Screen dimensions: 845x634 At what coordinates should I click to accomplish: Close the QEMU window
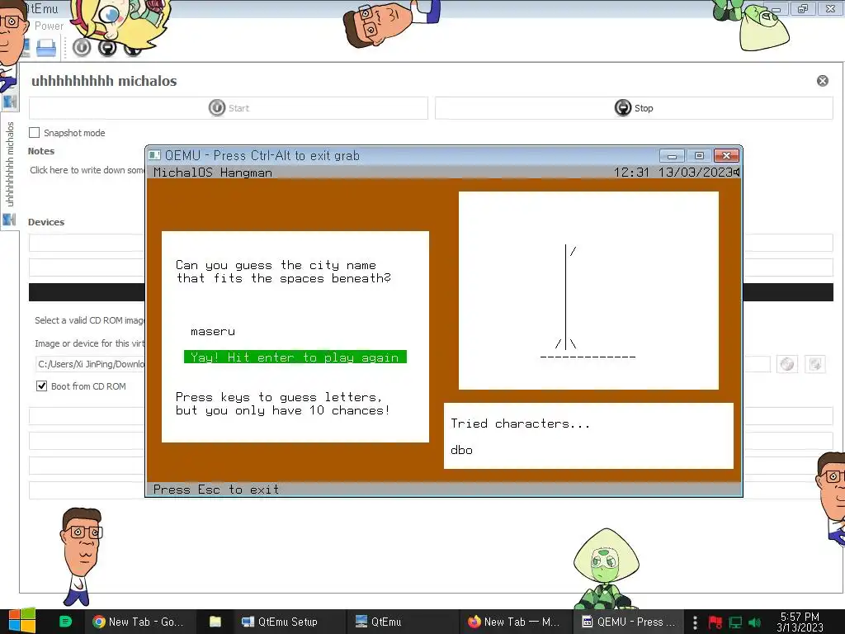pos(726,156)
